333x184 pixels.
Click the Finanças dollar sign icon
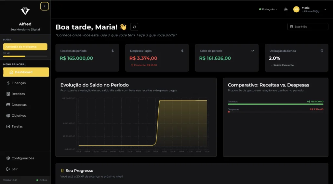[8, 83]
